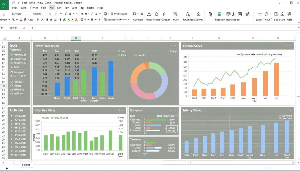Toggle the Wilering checkbox in the sidebar
Image resolution: width=300 pixels, height=171 pixels.
[11, 89]
